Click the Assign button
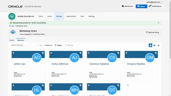This screenshot has width=171, height=96. 58,45
